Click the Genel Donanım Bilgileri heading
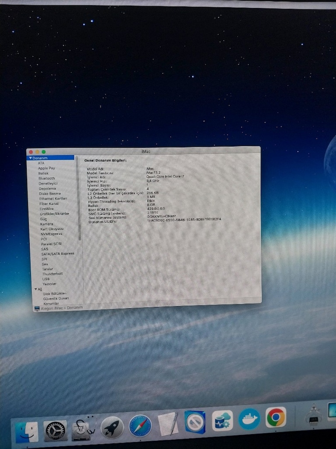 (x=105, y=160)
